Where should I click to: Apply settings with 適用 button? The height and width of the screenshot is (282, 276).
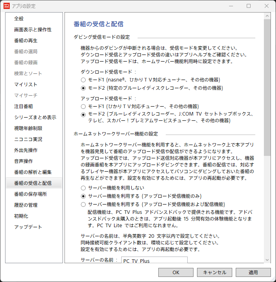[253, 272]
